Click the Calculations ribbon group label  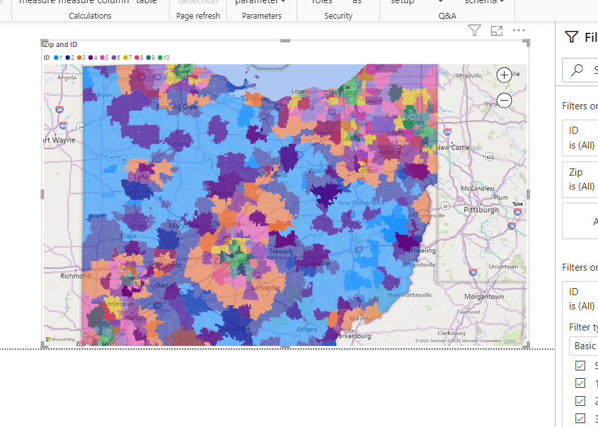pos(90,15)
